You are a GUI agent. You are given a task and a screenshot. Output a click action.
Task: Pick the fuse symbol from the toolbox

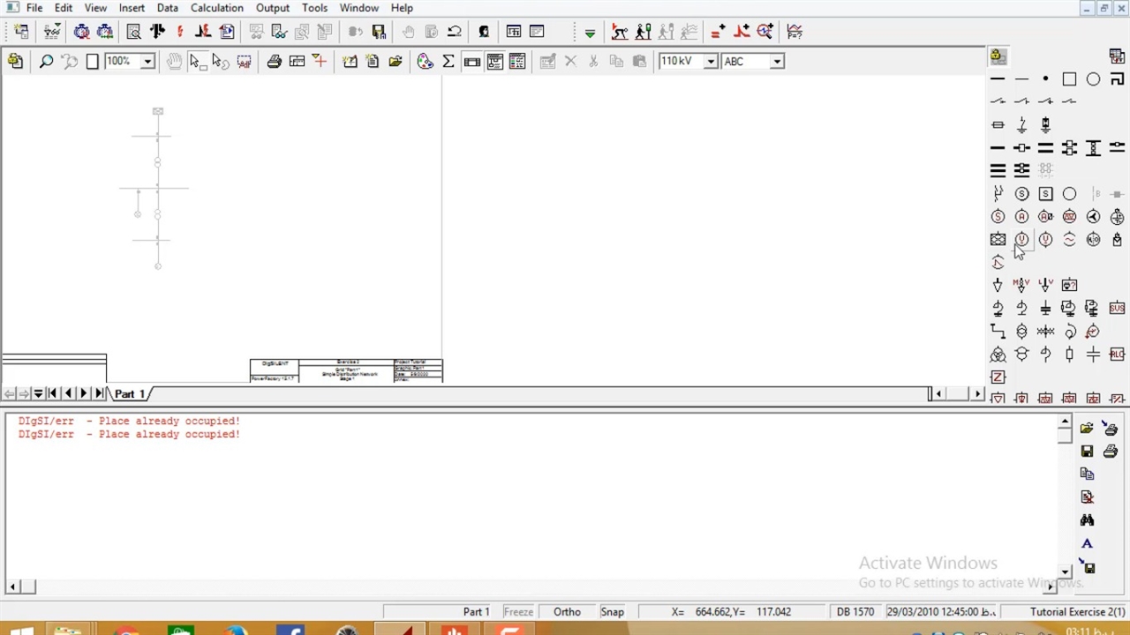998,125
